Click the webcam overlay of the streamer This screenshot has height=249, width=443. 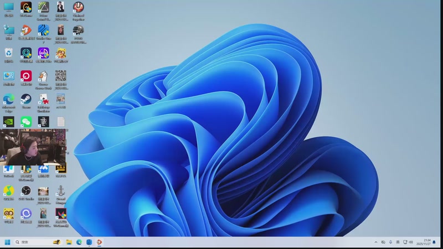[x=33, y=147]
